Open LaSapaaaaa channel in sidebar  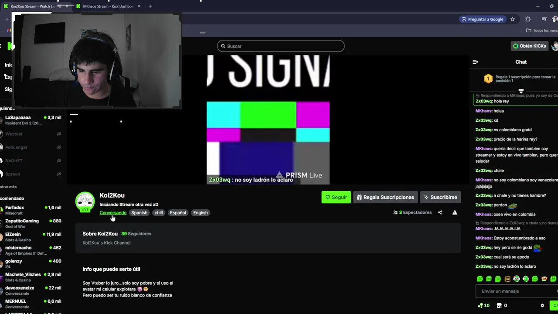click(31, 120)
